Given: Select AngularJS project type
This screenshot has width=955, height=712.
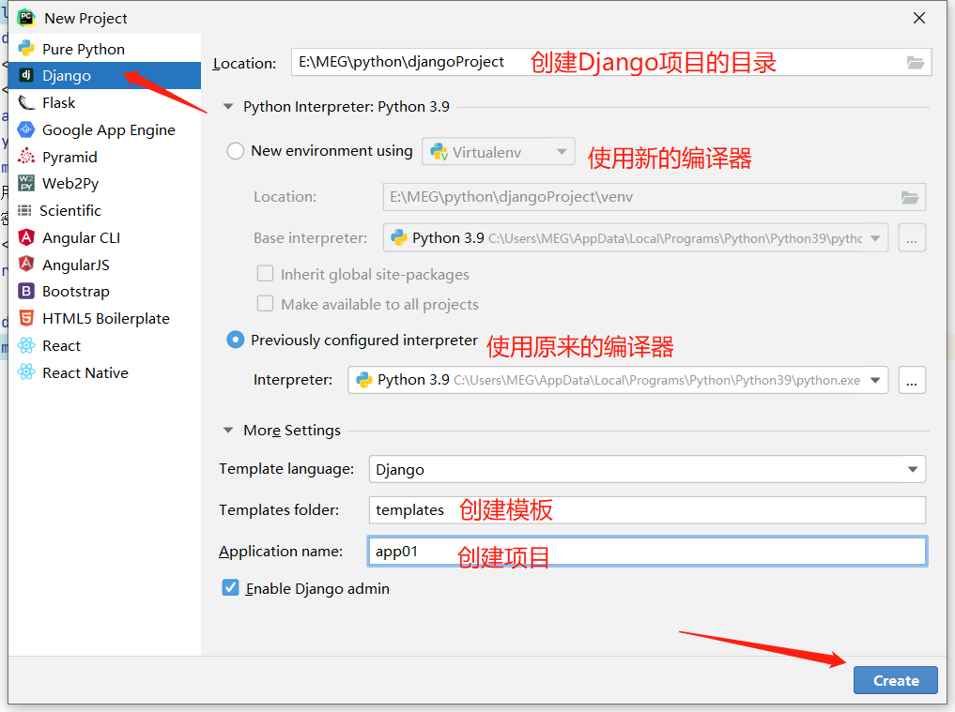Looking at the screenshot, I should click(105, 265).
